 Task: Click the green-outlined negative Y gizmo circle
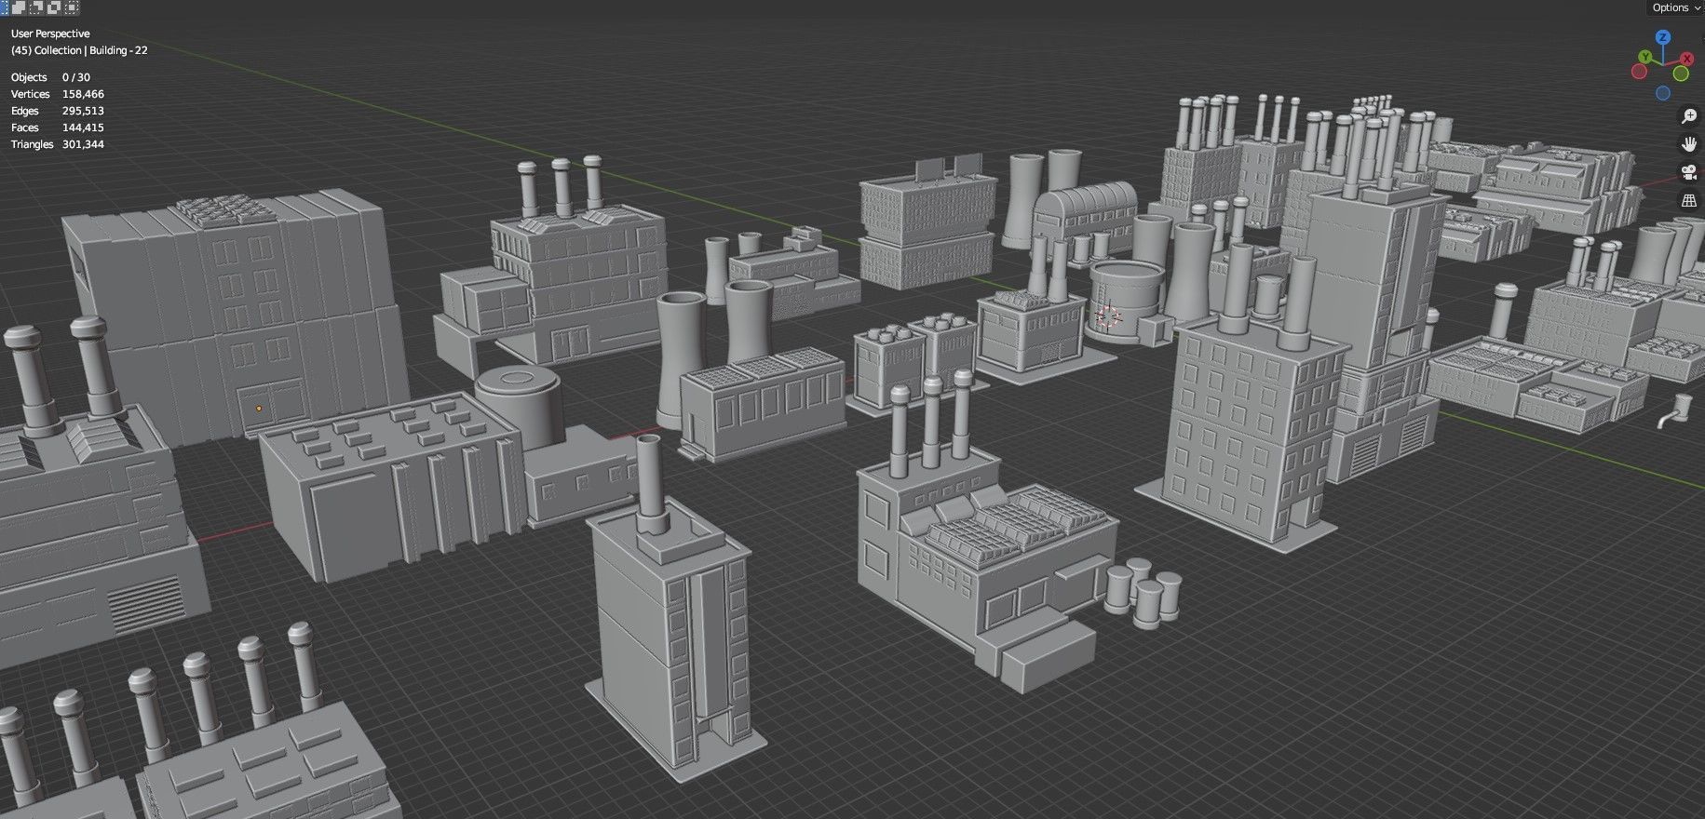(1681, 74)
